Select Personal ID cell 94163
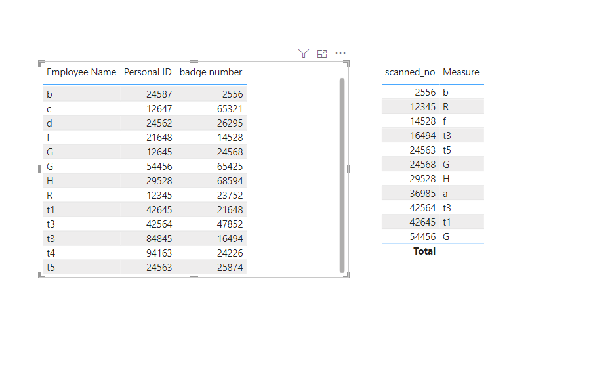 tap(159, 253)
